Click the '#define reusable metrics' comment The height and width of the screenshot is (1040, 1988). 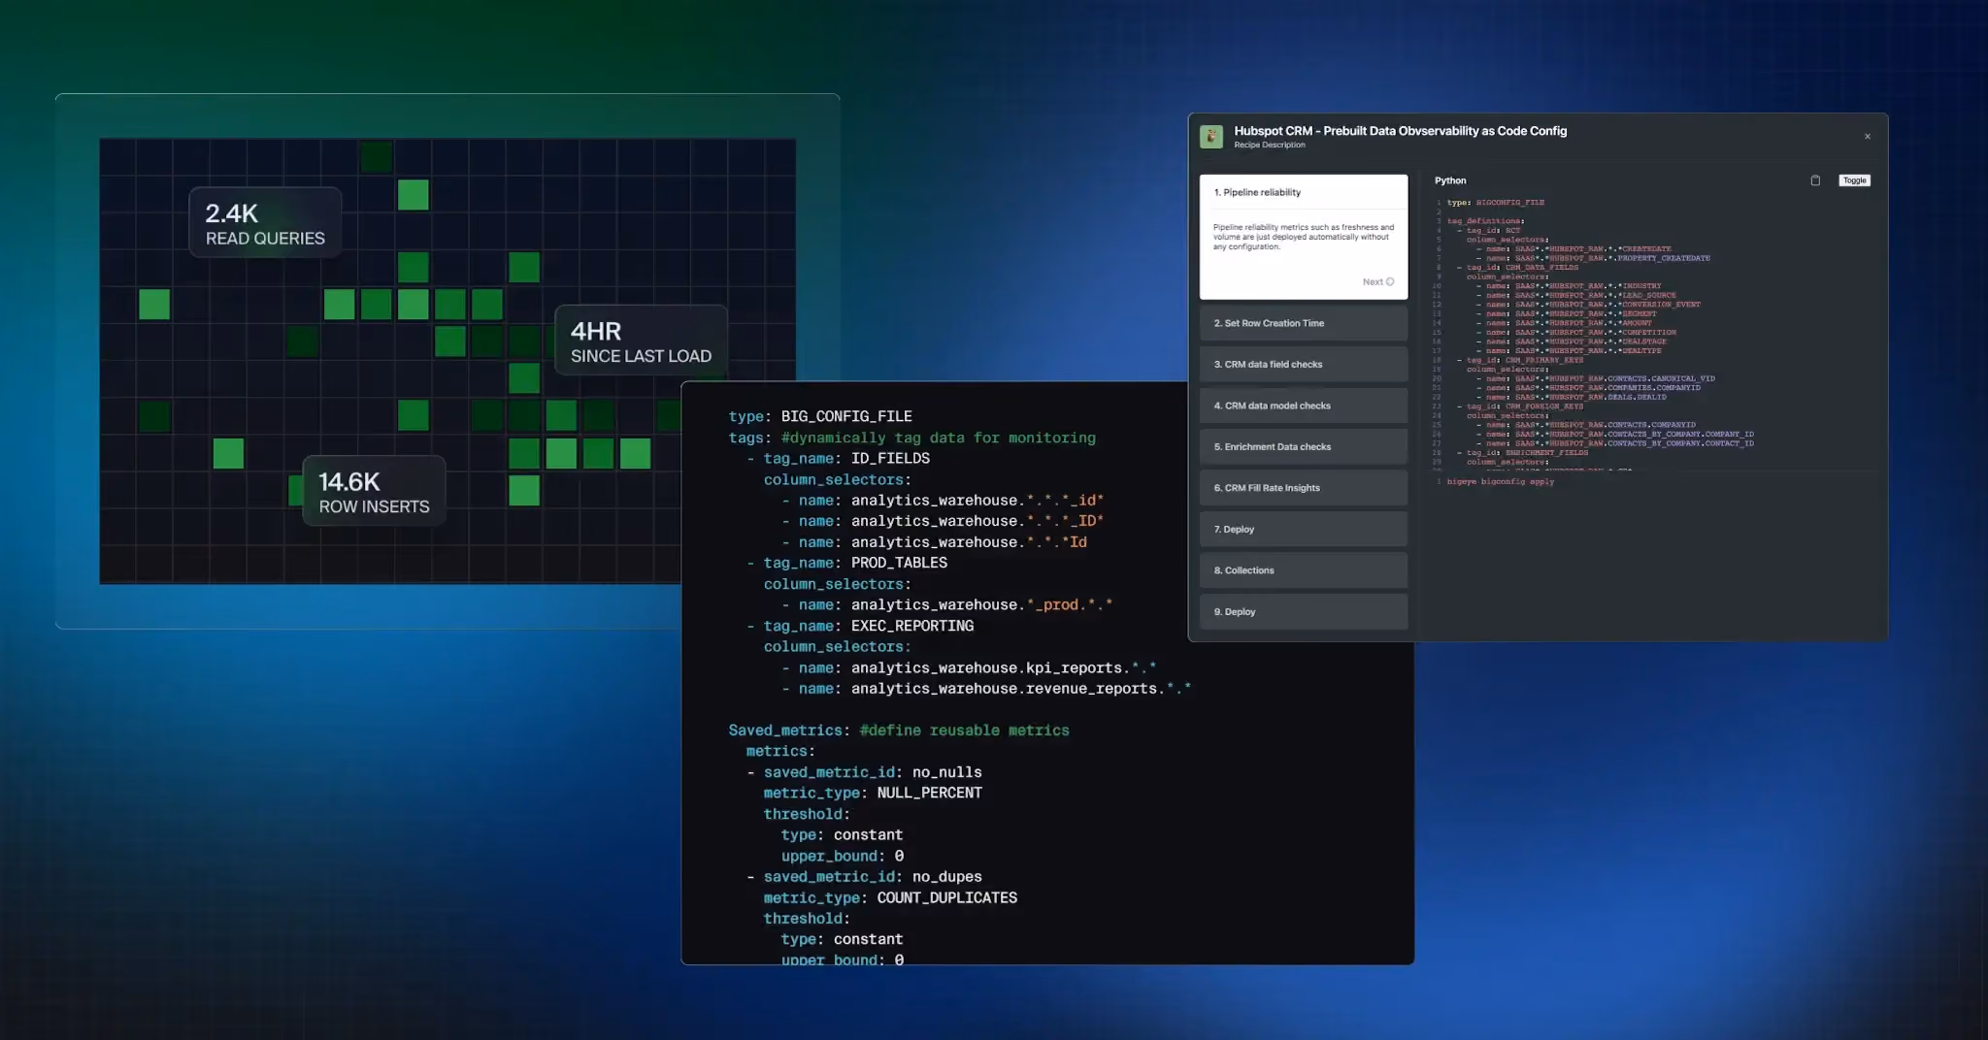964,731
